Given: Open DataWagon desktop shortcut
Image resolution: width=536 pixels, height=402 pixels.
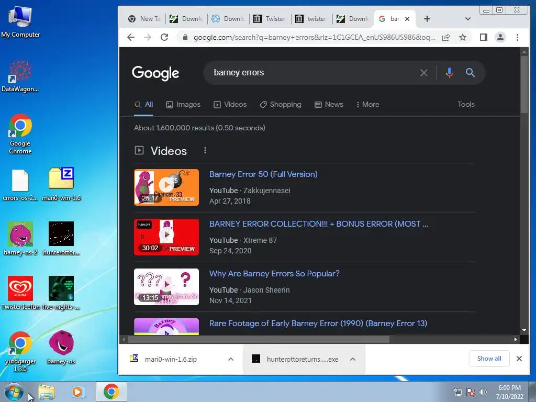Looking at the screenshot, I should pos(20,76).
